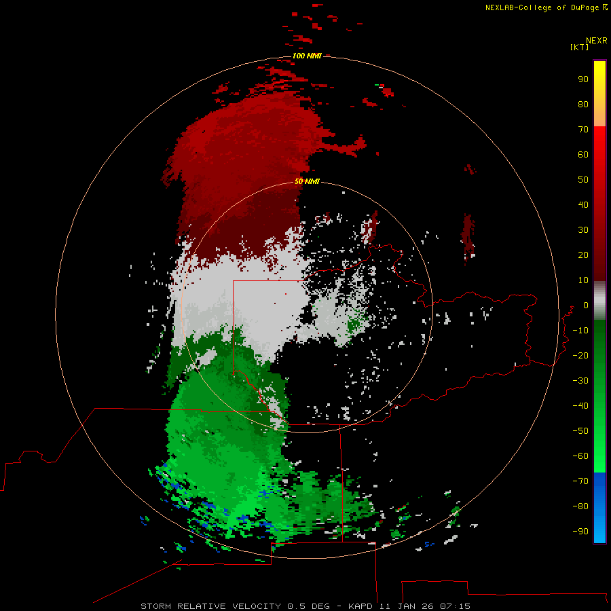611x611 pixels.
Task: Click the -90 value on the velocity scale
Action: [580, 531]
